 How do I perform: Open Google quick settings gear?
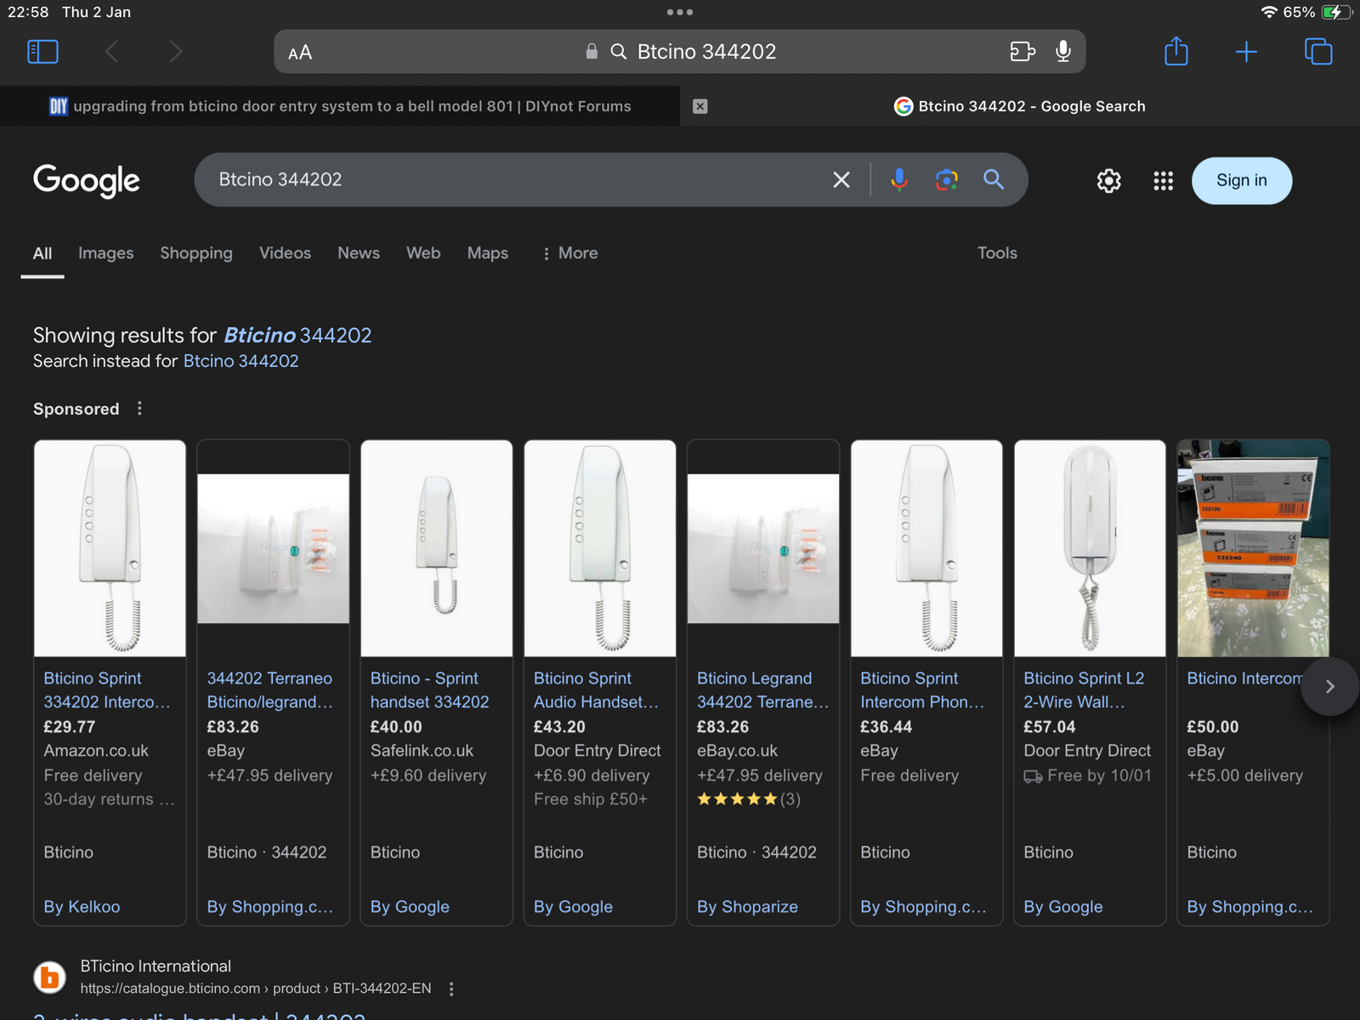pyautogui.click(x=1108, y=180)
